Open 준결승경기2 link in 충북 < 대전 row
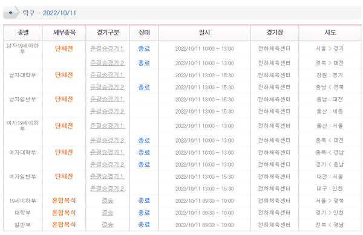 tap(107, 140)
